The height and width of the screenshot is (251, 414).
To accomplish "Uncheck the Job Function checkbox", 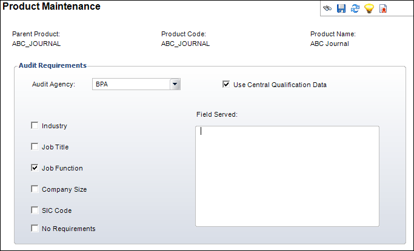I will click(35, 168).
